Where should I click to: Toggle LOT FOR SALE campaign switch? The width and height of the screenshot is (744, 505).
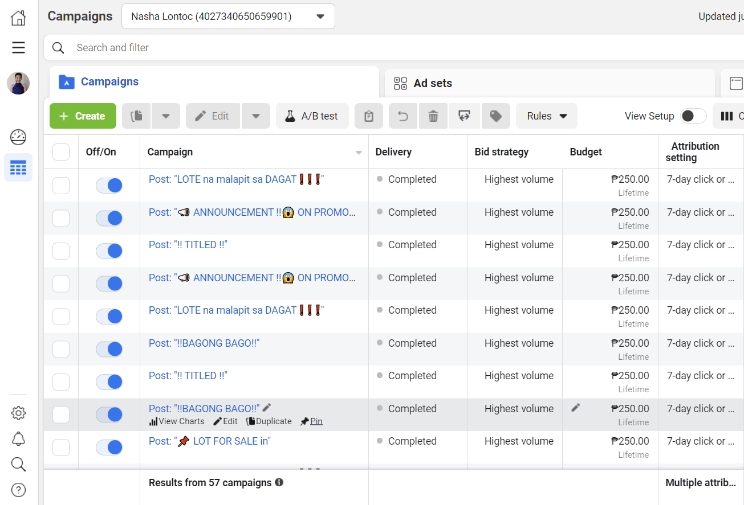click(109, 447)
